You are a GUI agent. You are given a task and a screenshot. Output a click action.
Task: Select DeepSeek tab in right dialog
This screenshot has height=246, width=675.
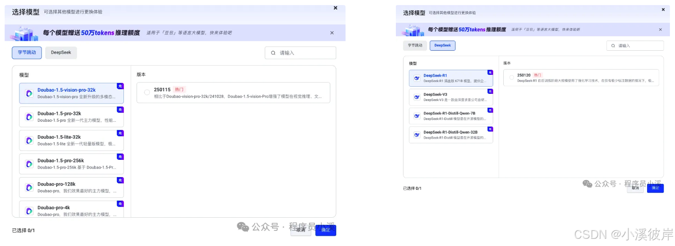442,45
